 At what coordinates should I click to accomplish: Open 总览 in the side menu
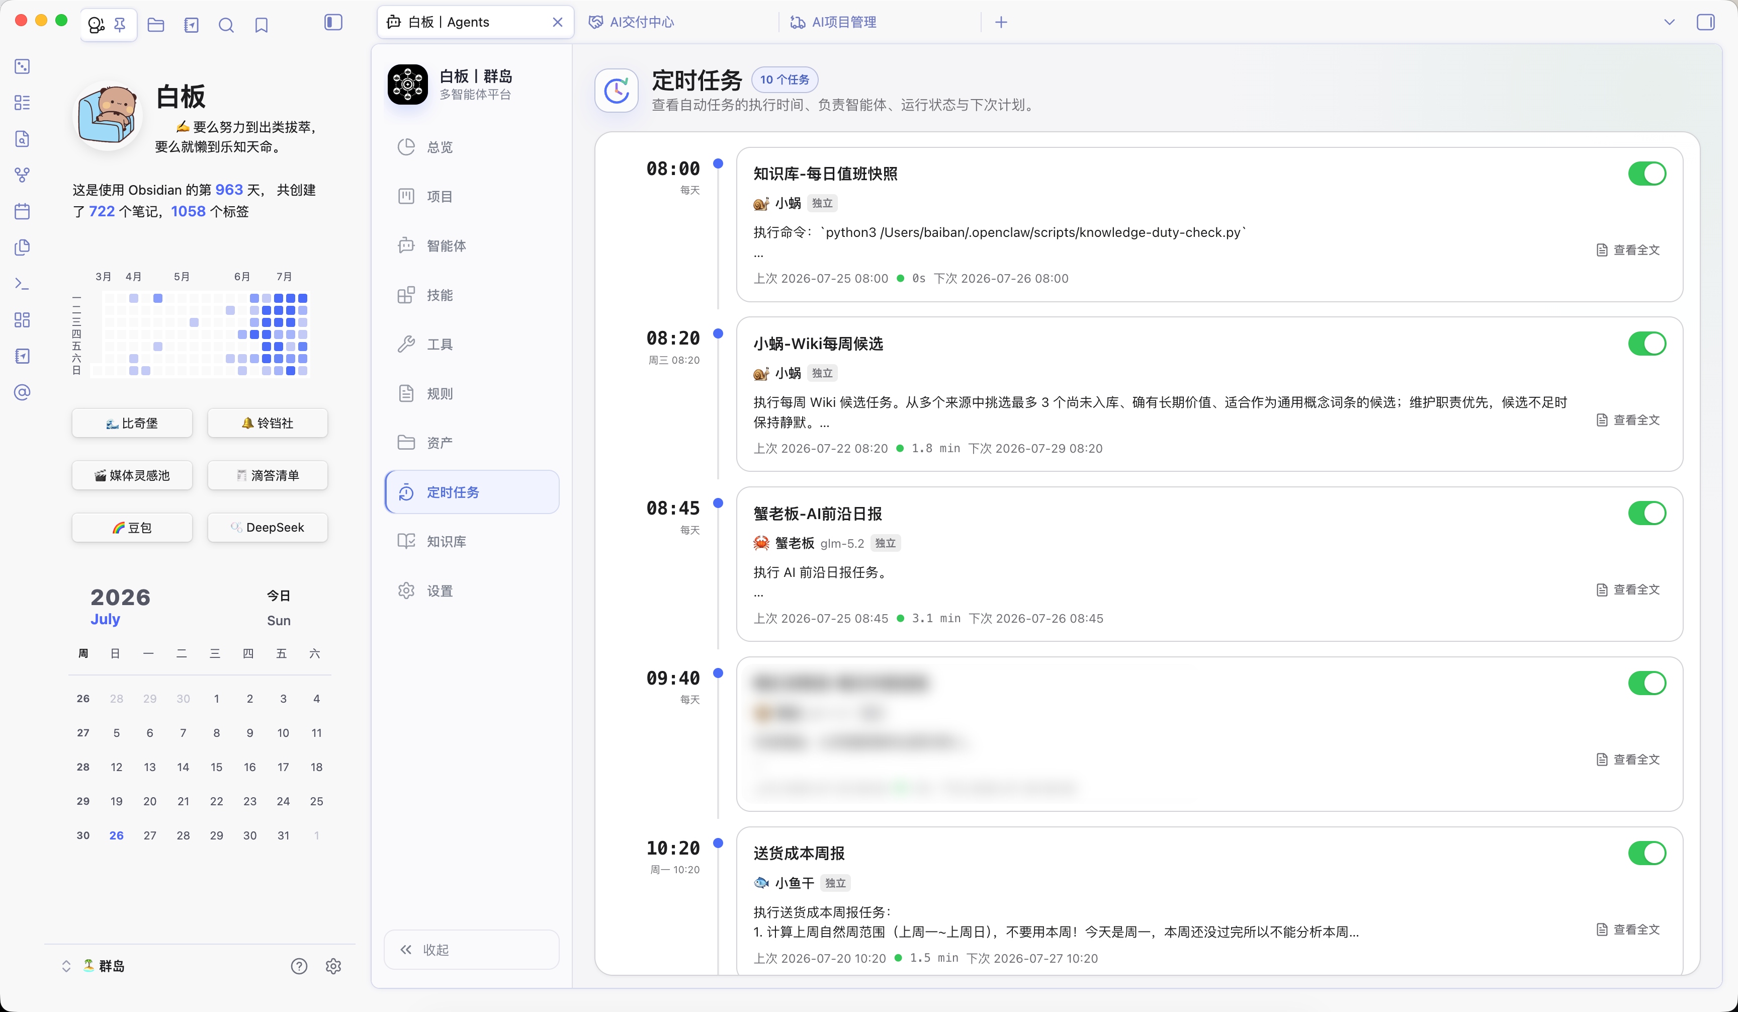coord(471,147)
